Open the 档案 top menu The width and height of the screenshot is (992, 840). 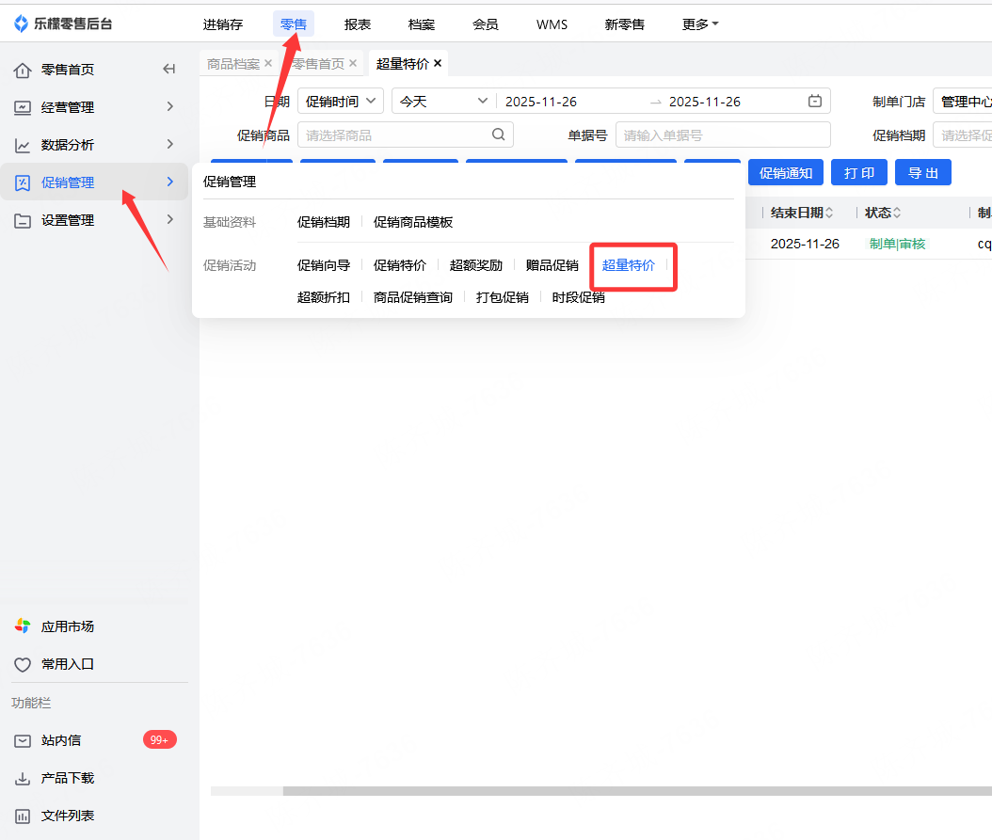[x=422, y=24]
